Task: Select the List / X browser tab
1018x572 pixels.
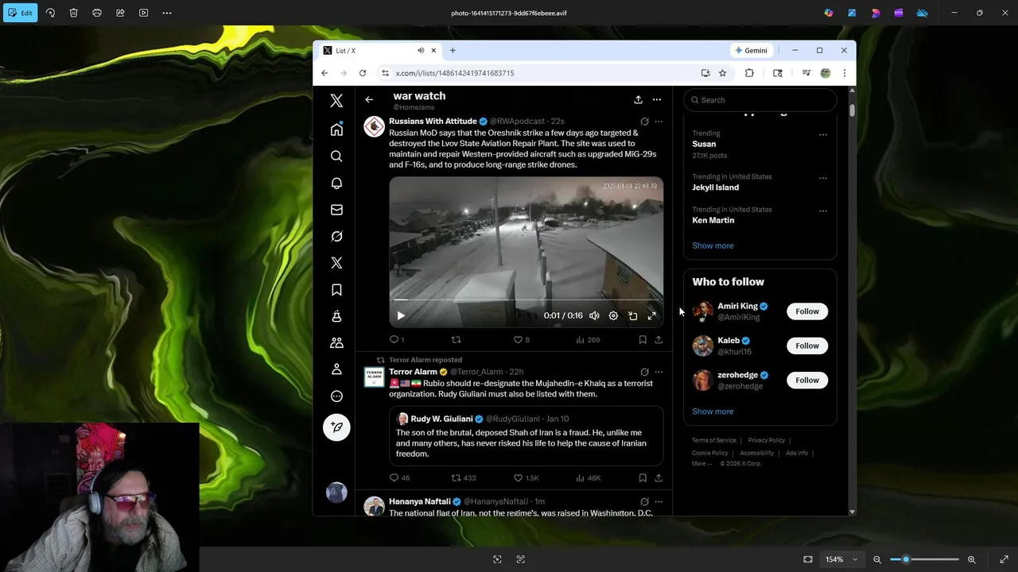Action: [379, 50]
